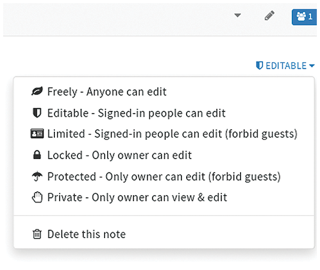Screen dimensions: 320x270
Task: Click the padlock icon for Locked
Action: pos(37,155)
